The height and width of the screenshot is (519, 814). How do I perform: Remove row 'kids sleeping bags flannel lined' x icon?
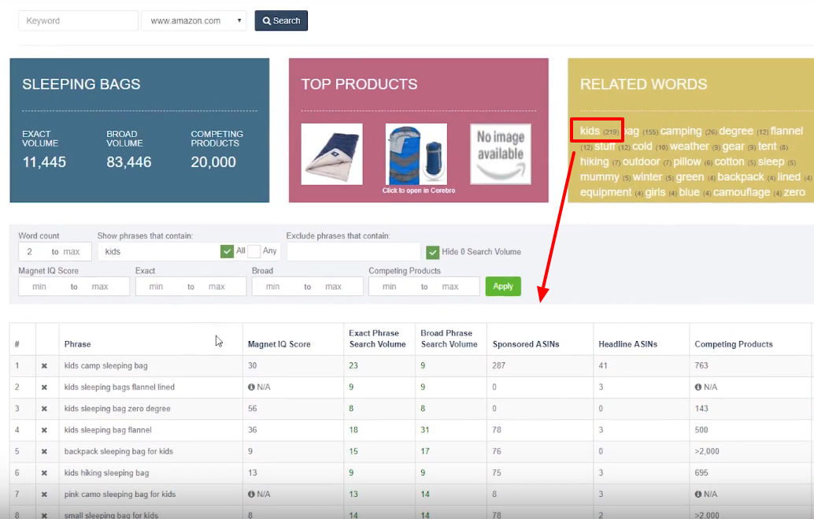point(44,387)
